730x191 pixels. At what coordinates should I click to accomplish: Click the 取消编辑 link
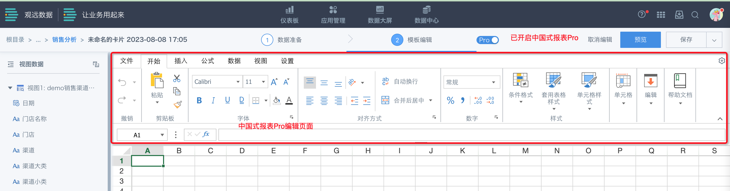(x=600, y=40)
